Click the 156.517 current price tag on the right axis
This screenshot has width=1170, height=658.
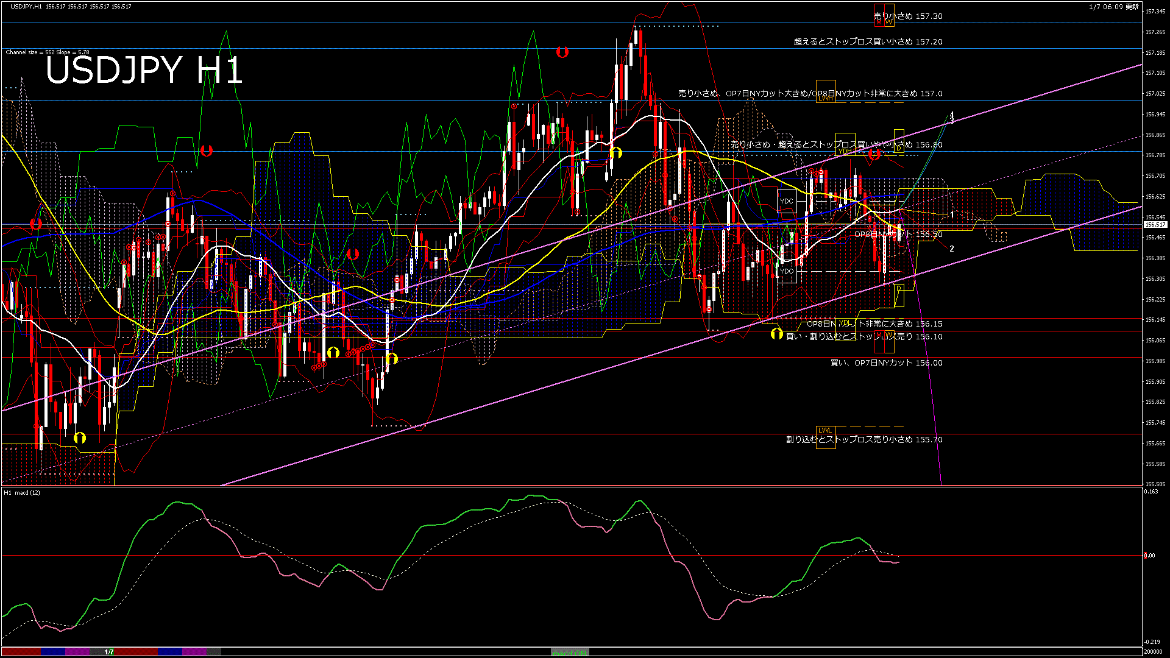tap(1154, 224)
